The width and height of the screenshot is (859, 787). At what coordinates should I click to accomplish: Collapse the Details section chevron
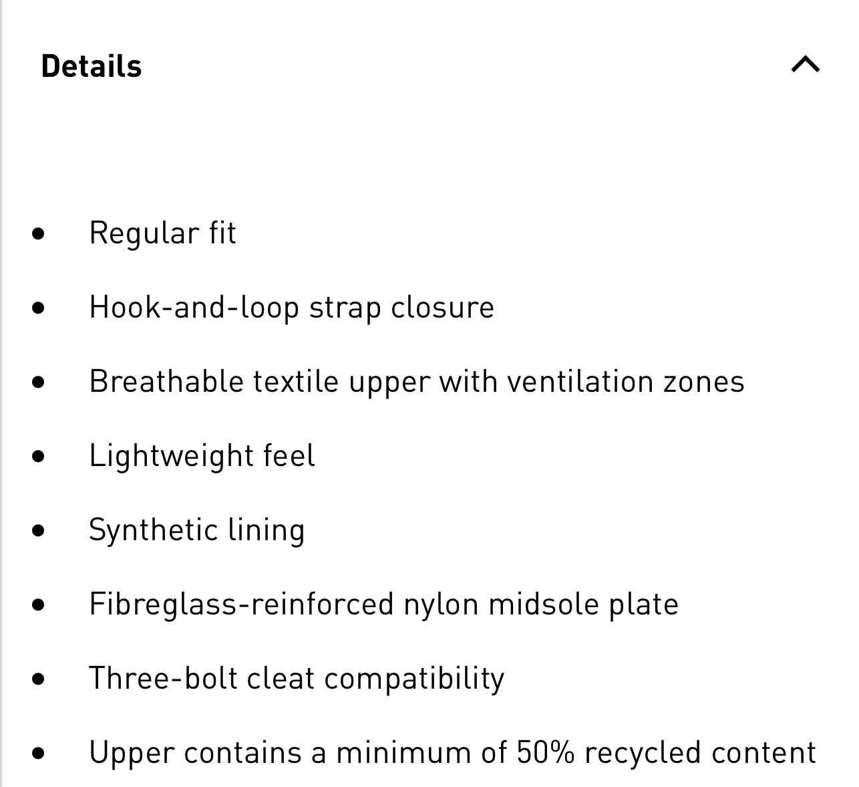806,64
